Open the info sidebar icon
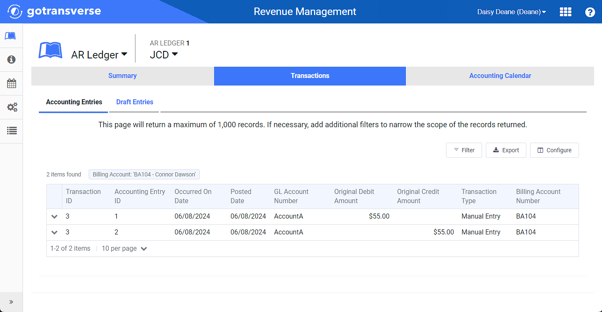Image resolution: width=602 pixels, height=312 pixels. 11,60
